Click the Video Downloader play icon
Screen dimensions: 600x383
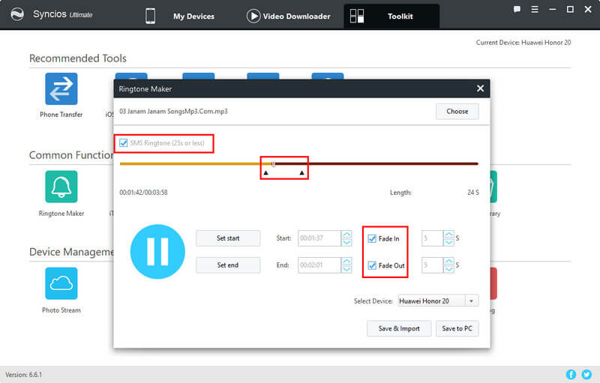(x=253, y=16)
